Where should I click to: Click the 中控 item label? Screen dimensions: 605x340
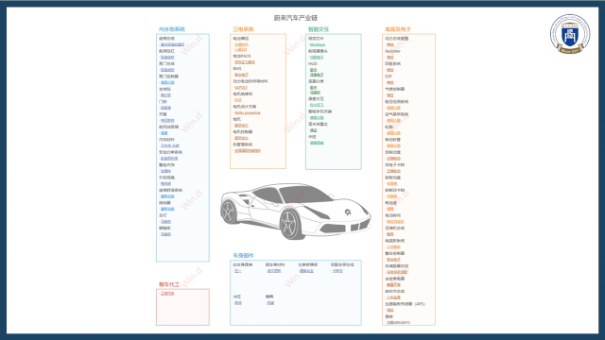(x=312, y=137)
